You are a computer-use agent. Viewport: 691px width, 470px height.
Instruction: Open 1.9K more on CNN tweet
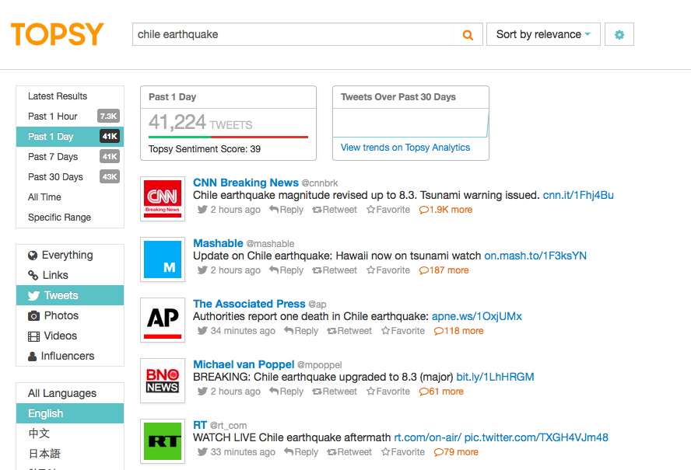click(446, 210)
